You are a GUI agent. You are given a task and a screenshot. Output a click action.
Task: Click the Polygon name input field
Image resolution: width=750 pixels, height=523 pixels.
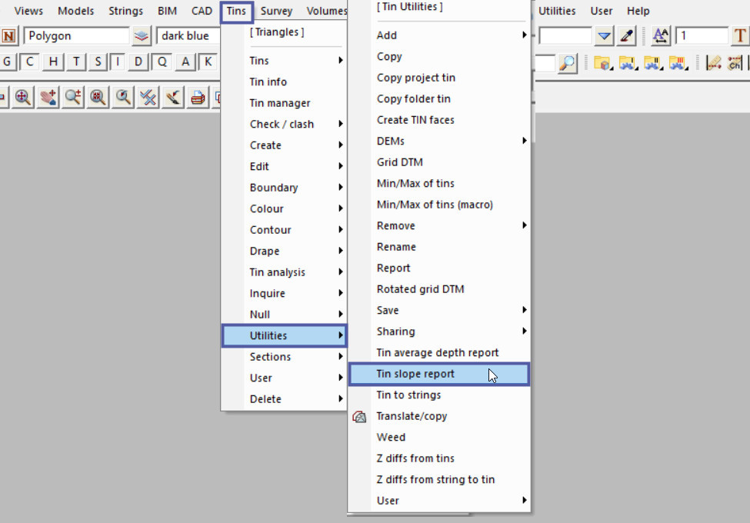pos(76,36)
